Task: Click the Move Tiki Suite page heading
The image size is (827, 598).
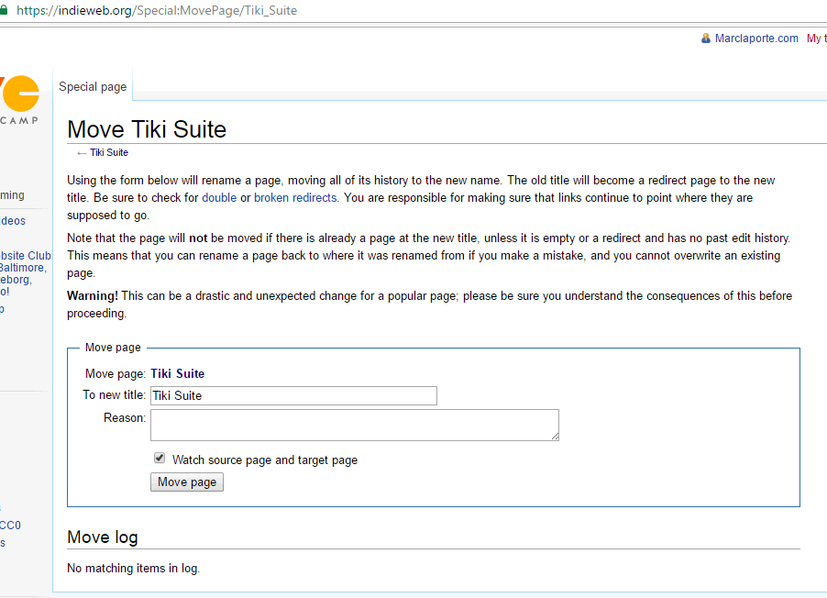Action: point(147,129)
